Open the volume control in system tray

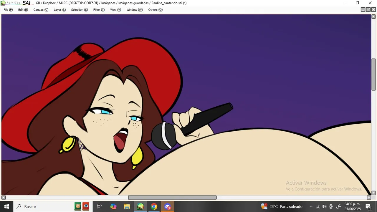coord(324,206)
